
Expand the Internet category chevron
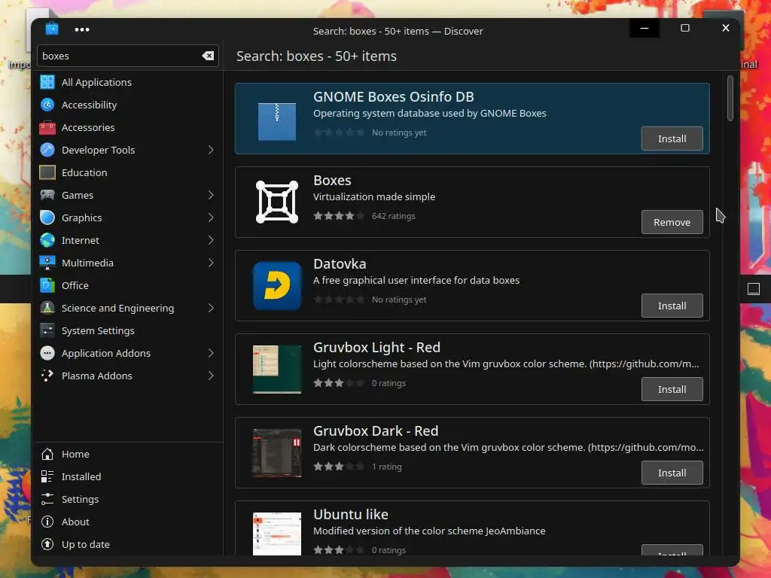coord(211,240)
